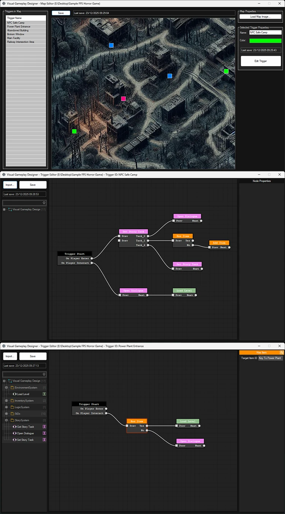Expand the LogicSystem folder

pyautogui.click(x=6, y=407)
